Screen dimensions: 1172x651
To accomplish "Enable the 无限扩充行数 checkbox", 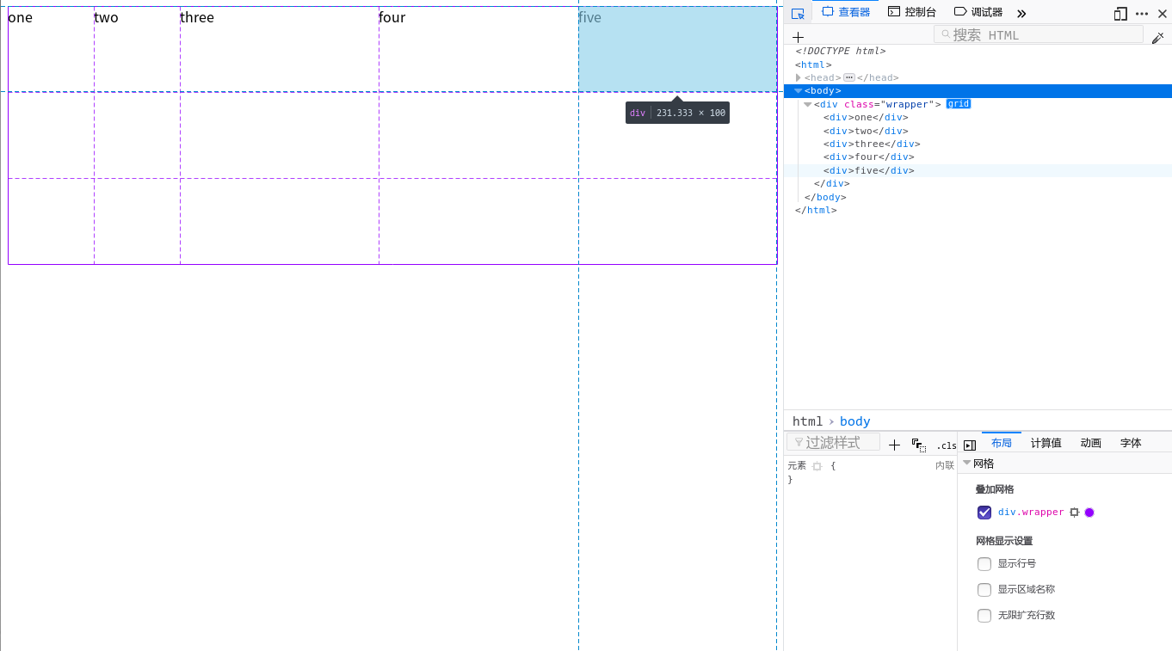I will click(984, 616).
